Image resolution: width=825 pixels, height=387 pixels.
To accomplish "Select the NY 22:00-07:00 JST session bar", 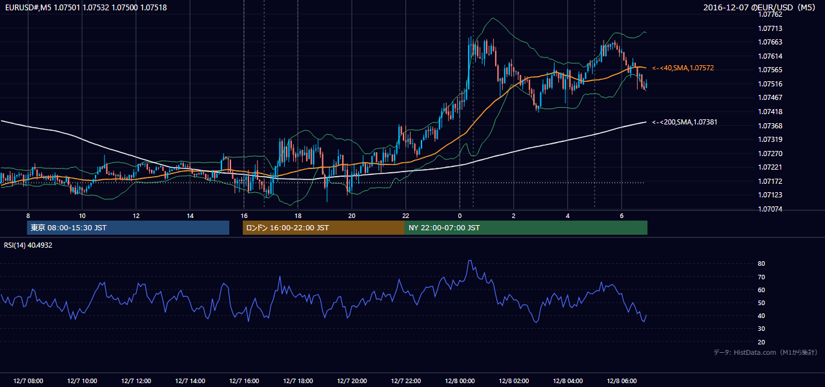I will (526, 228).
